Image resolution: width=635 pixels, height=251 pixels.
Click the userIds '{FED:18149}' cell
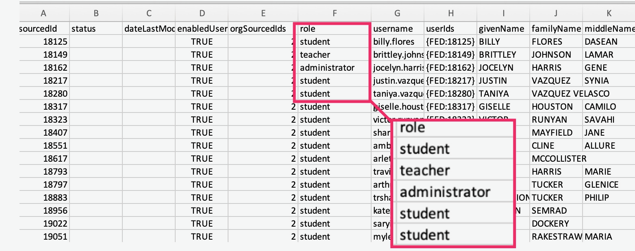(x=450, y=54)
